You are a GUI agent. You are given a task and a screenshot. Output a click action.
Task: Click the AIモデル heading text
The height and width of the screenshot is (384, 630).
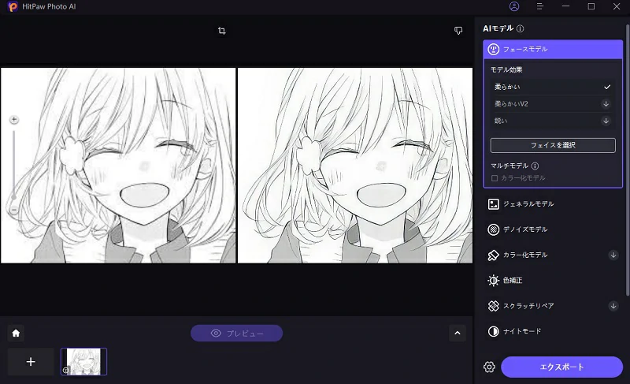coord(498,28)
